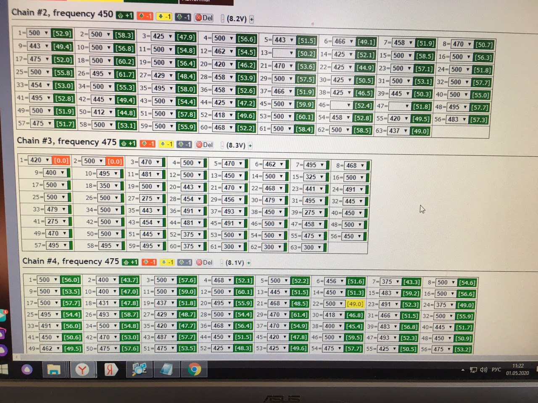The width and height of the screenshot is (538, 403).
Task: Click yellow -1 button for Chain #2
Action: point(164,16)
